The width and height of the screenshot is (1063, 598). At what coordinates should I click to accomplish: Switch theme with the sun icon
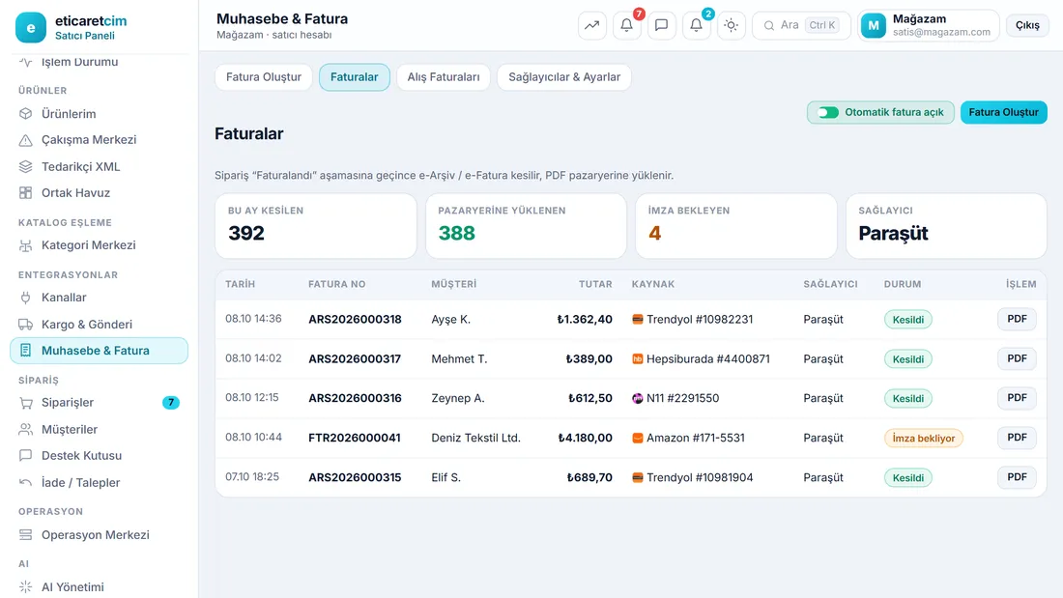pyautogui.click(x=731, y=25)
